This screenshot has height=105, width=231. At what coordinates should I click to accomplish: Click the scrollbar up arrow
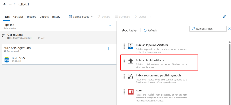(x=230, y=42)
